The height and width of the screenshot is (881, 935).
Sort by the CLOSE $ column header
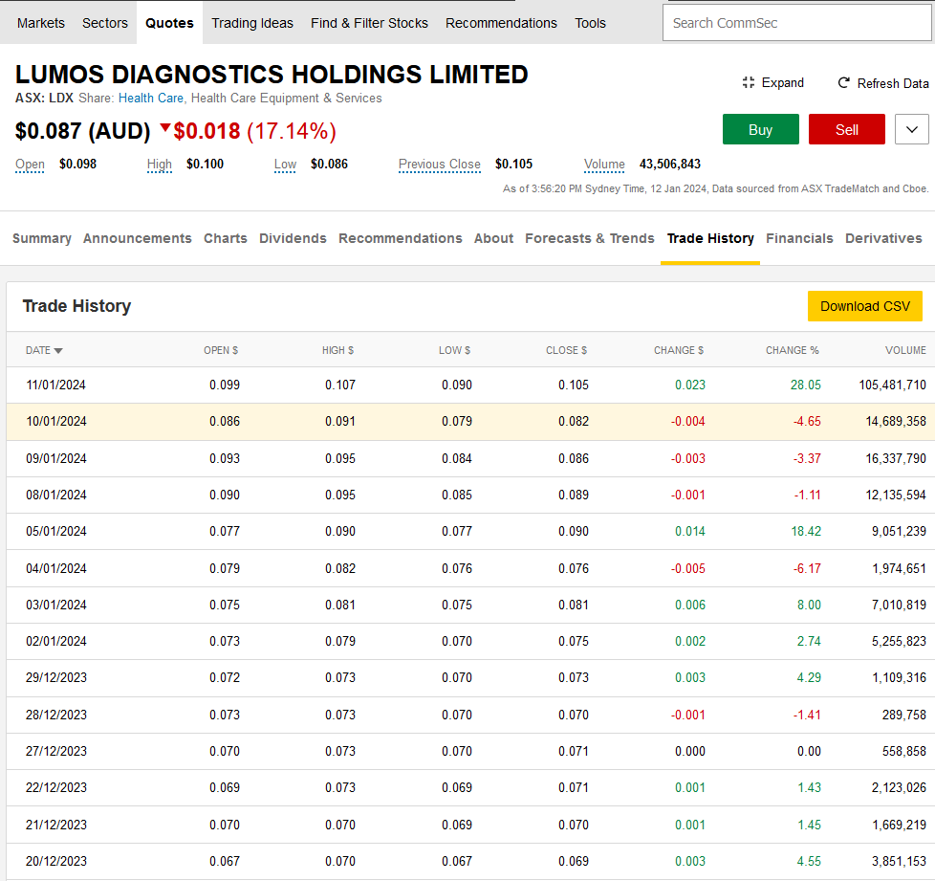coord(567,351)
